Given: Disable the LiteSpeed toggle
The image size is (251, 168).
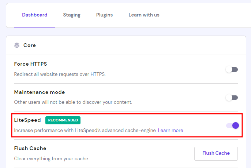Looking at the screenshot, I should point(232,125).
